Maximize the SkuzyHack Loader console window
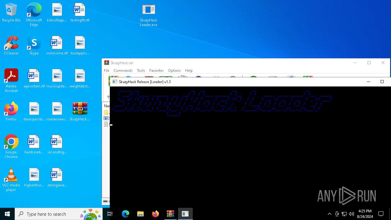The height and width of the screenshot is (220, 391). 382,82
